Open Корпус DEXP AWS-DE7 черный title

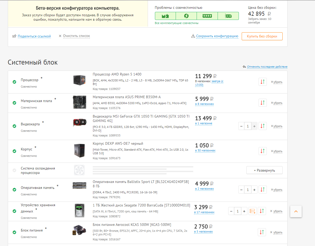pos(118,143)
